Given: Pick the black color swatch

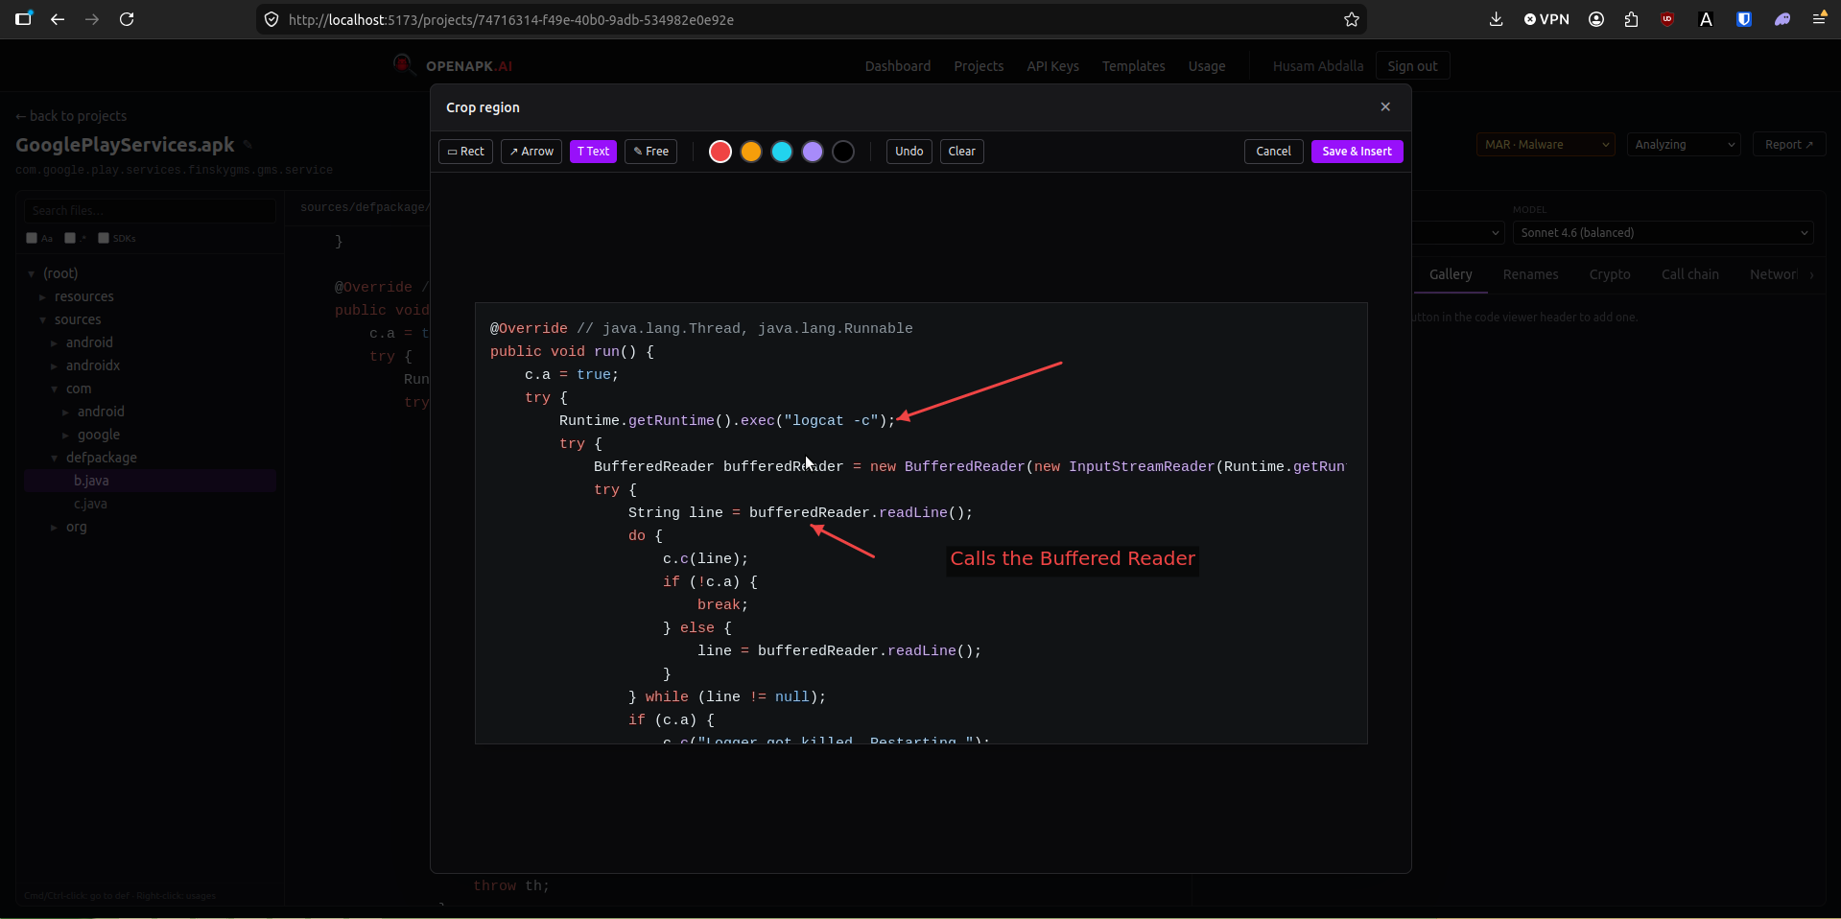Looking at the screenshot, I should pos(843,152).
